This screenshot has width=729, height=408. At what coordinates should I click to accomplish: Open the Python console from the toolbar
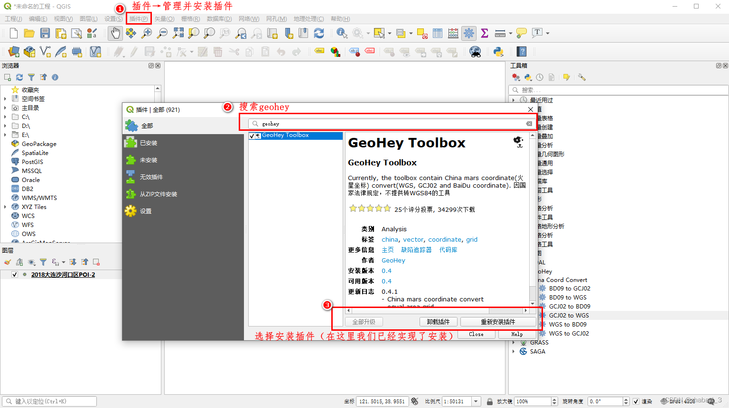point(498,52)
